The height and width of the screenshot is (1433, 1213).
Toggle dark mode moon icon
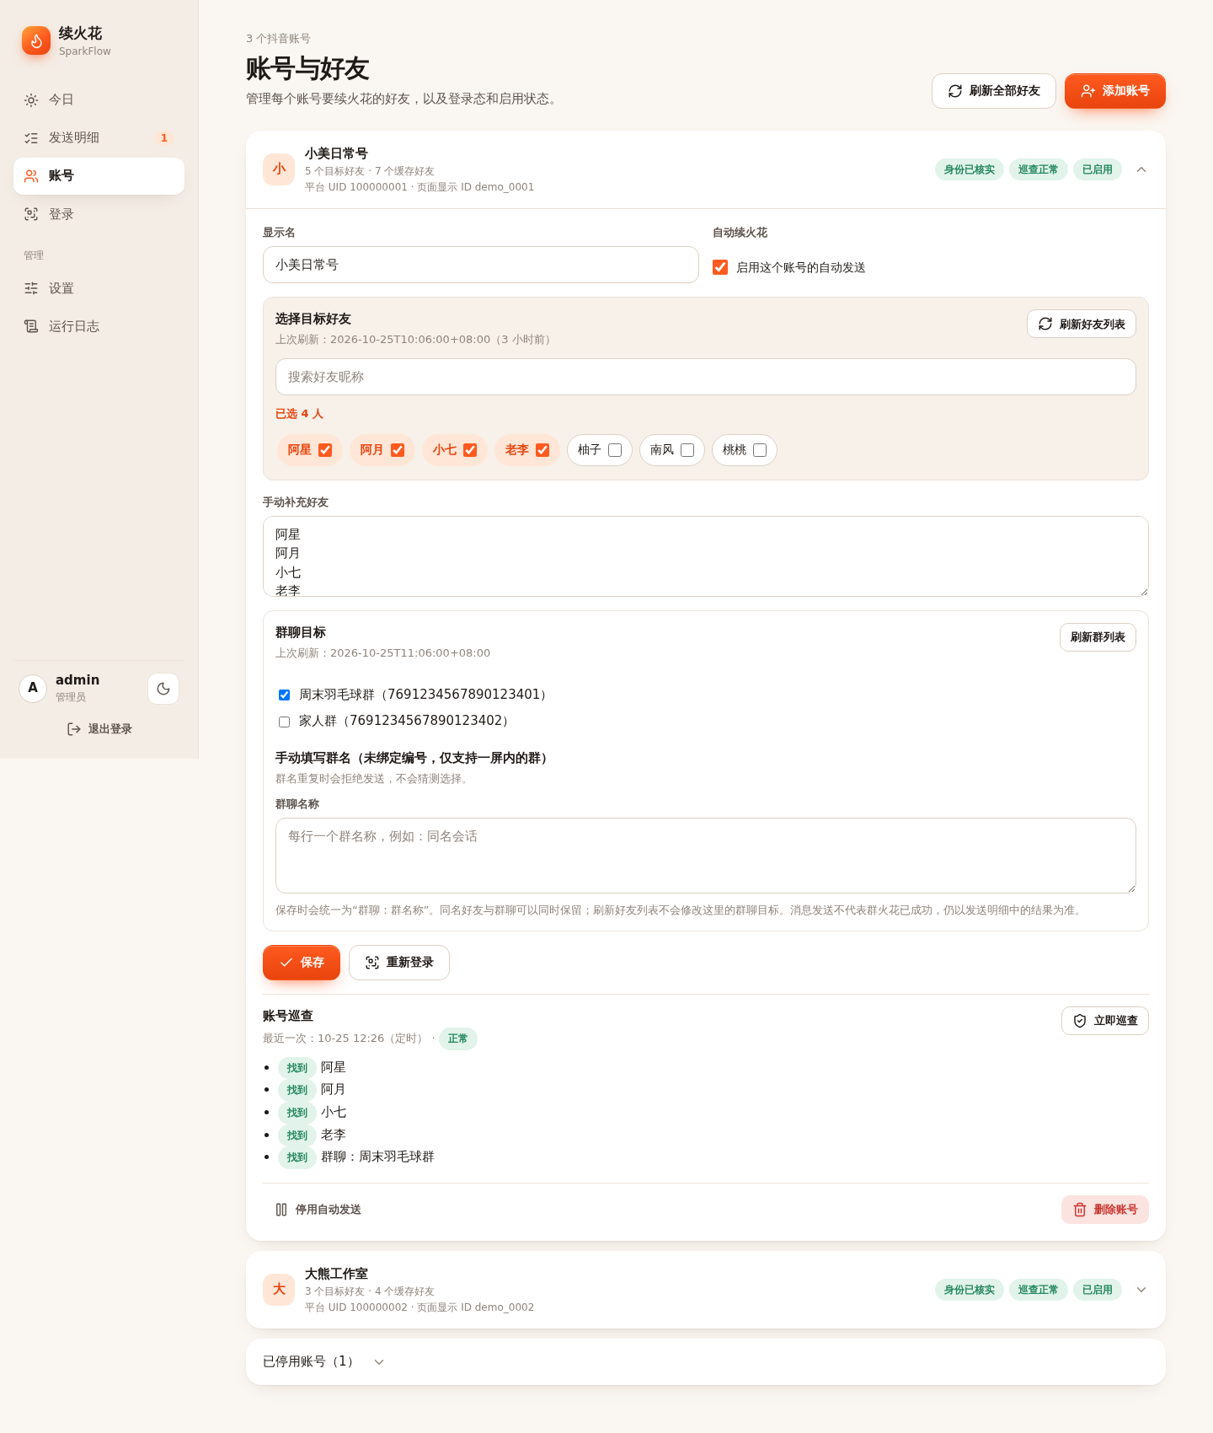(163, 689)
